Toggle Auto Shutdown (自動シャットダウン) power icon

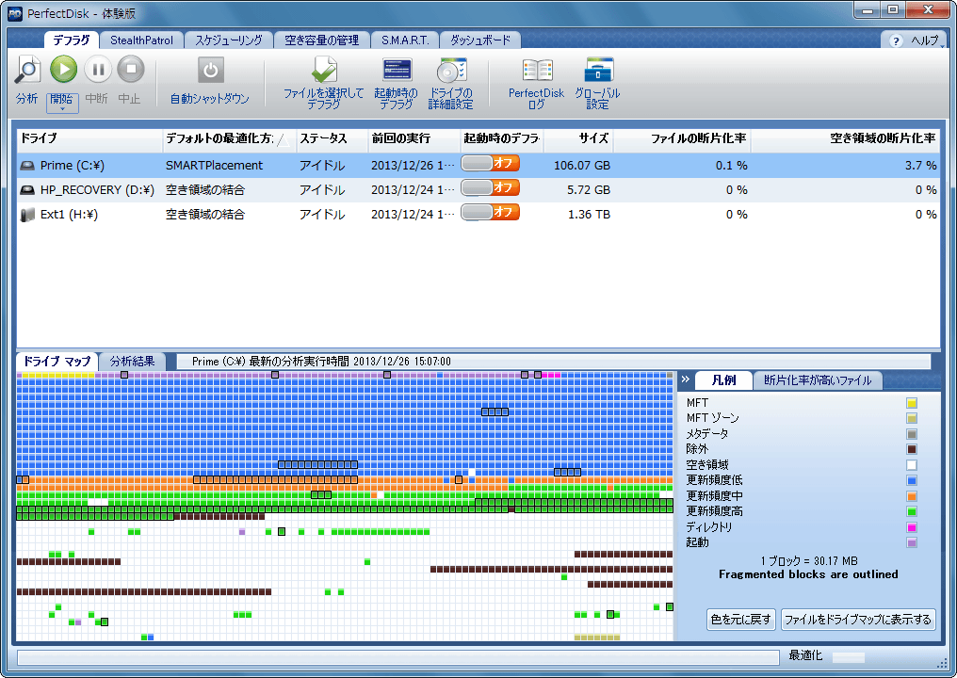coord(211,70)
